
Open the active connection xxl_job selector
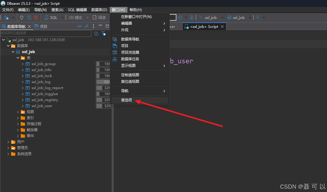(x=211, y=17)
